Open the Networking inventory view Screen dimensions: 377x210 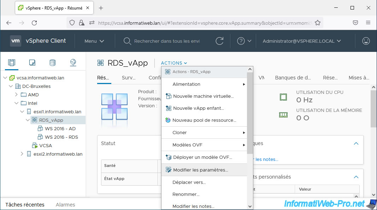click(x=73, y=63)
